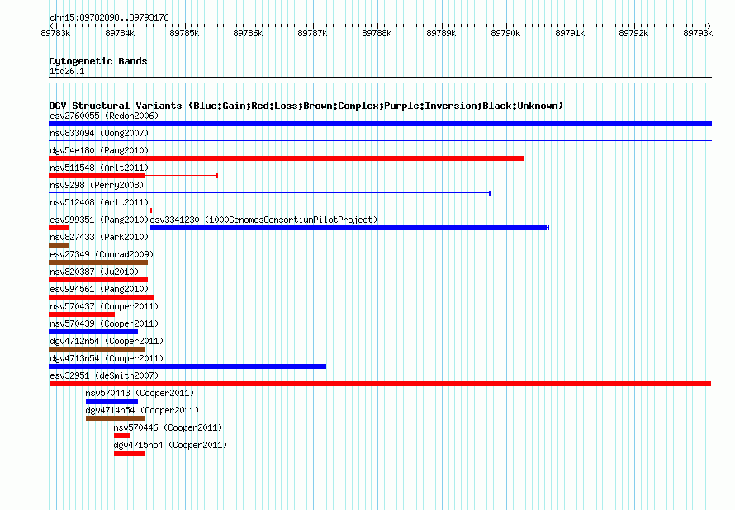The width and height of the screenshot is (735, 510).
Task: Open the dgv4713n54 (Cooper2011) label
Action: pos(107,358)
